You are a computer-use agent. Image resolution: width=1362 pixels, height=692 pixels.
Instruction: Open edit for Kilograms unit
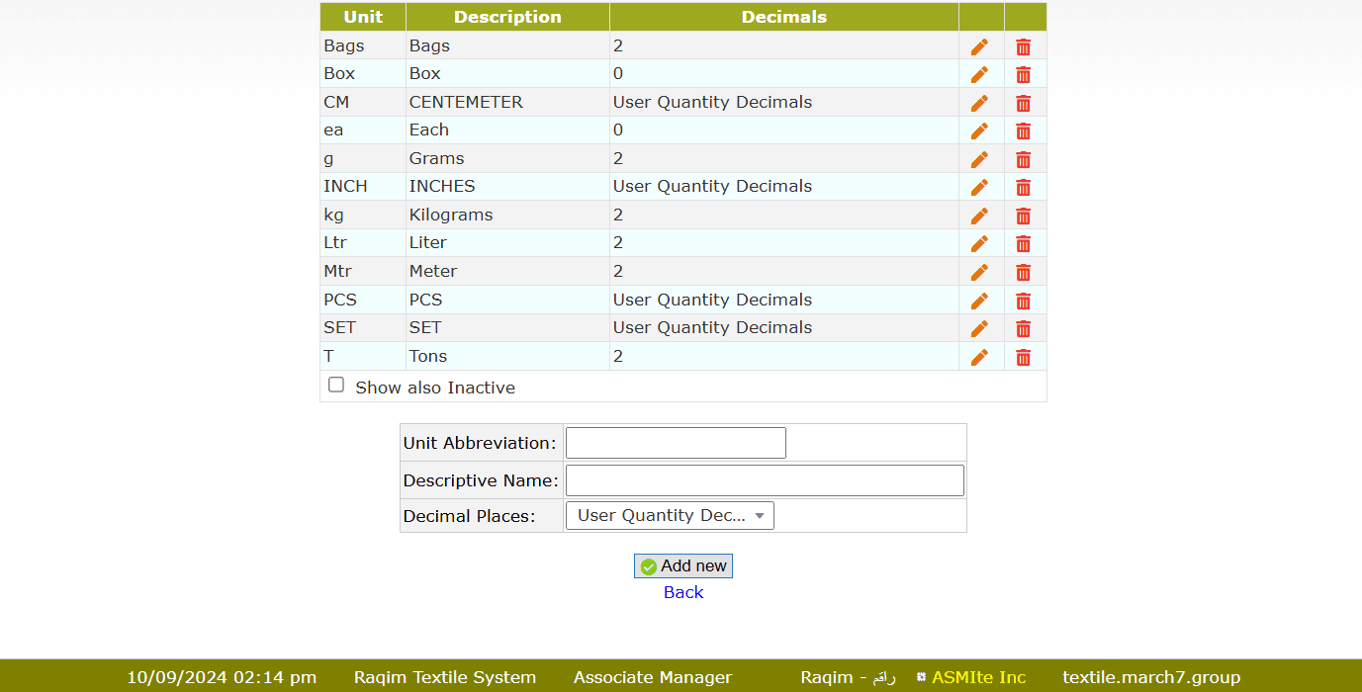point(979,216)
